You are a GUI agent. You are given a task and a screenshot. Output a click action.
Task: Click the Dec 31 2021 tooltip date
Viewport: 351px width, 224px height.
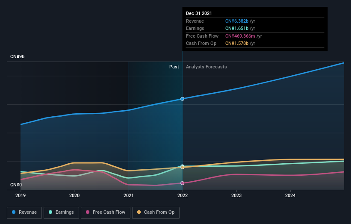[x=199, y=13]
